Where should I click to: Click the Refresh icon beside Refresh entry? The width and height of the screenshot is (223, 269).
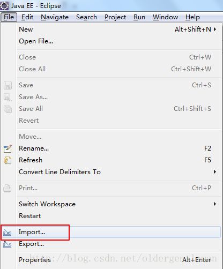[x=8, y=160]
